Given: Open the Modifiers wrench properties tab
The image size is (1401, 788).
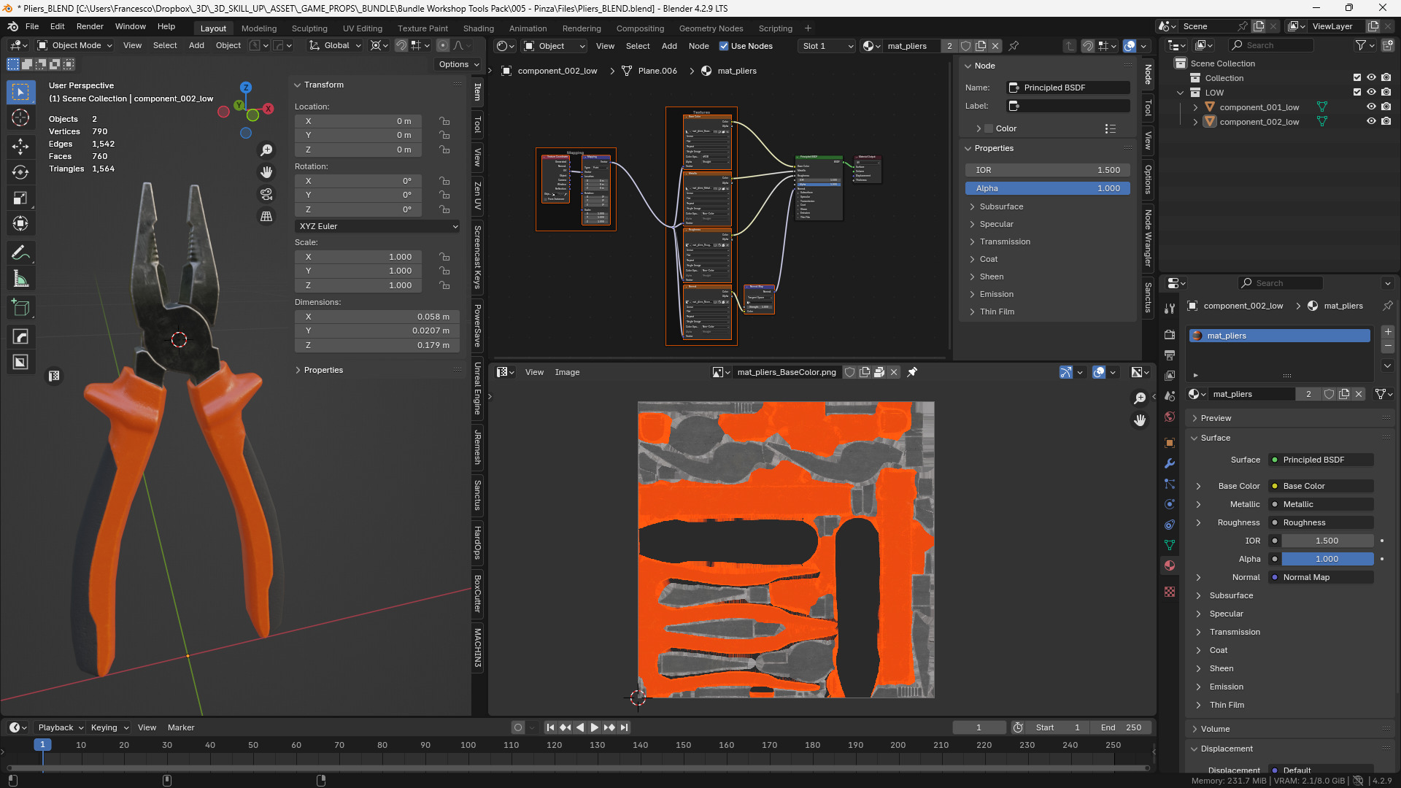Looking at the screenshot, I should click(x=1170, y=463).
